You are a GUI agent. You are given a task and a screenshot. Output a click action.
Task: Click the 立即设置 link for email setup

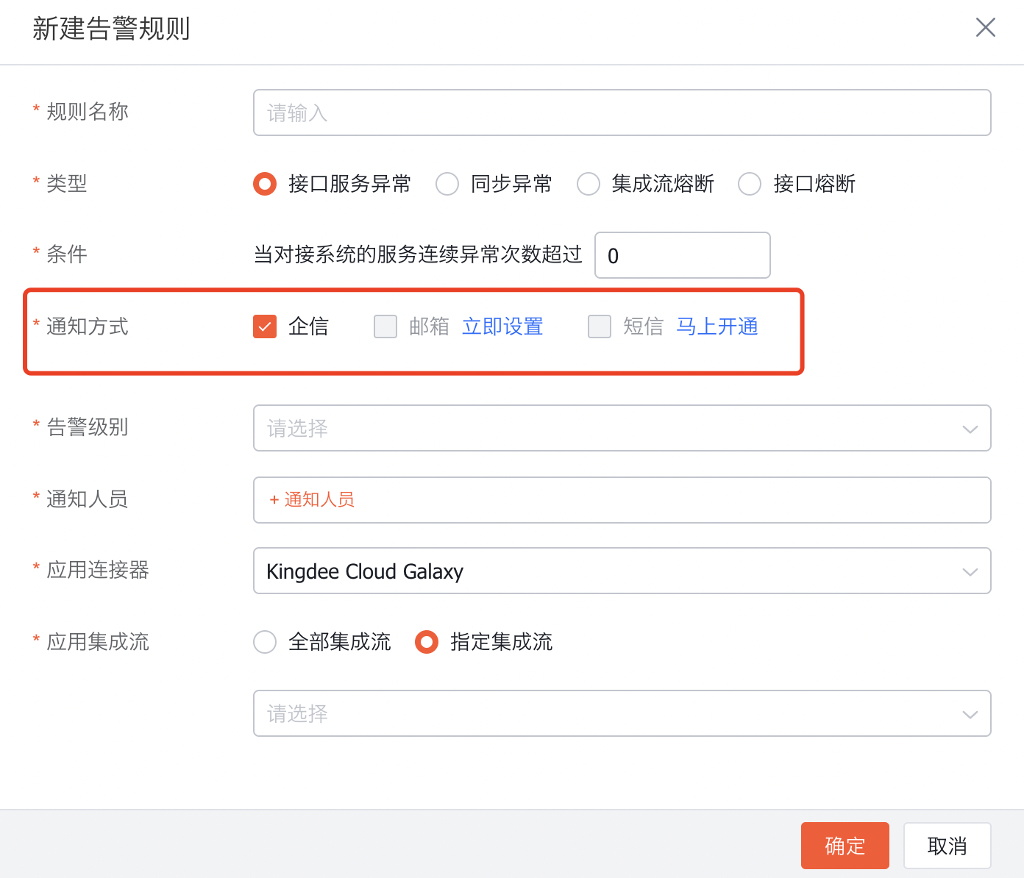(502, 326)
